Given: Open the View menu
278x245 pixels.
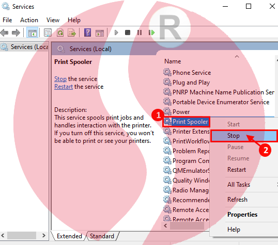Looking at the screenshot, I should coord(53,20).
